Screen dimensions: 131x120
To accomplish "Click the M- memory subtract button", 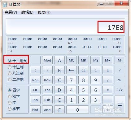I will 120,60.
